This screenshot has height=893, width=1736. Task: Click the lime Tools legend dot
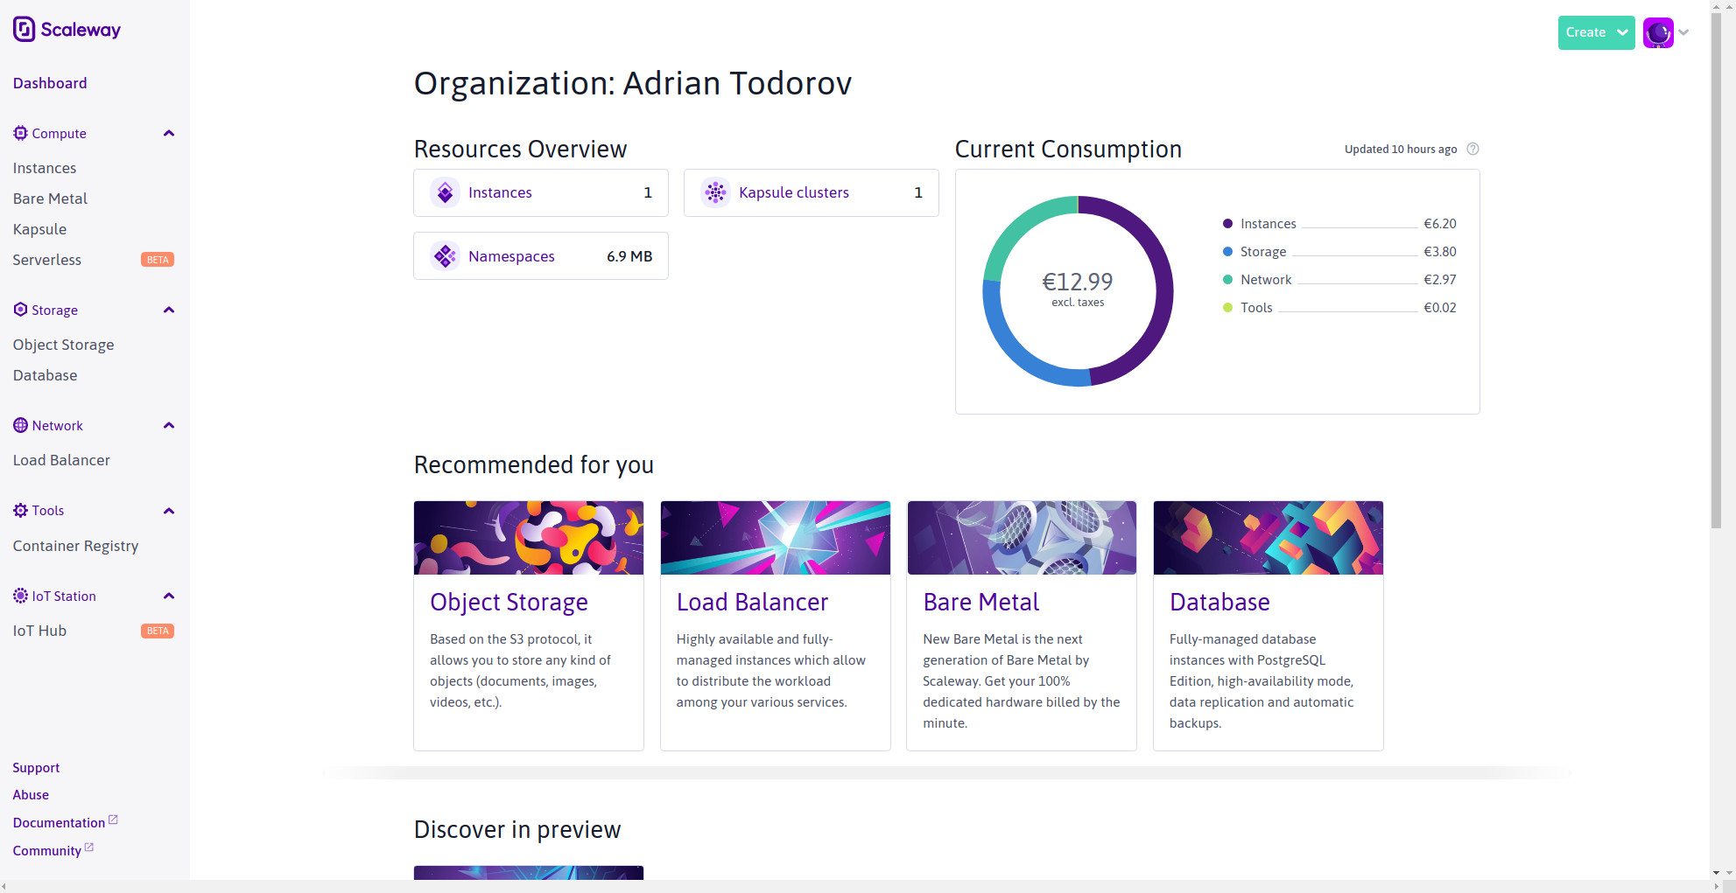tap(1227, 308)
